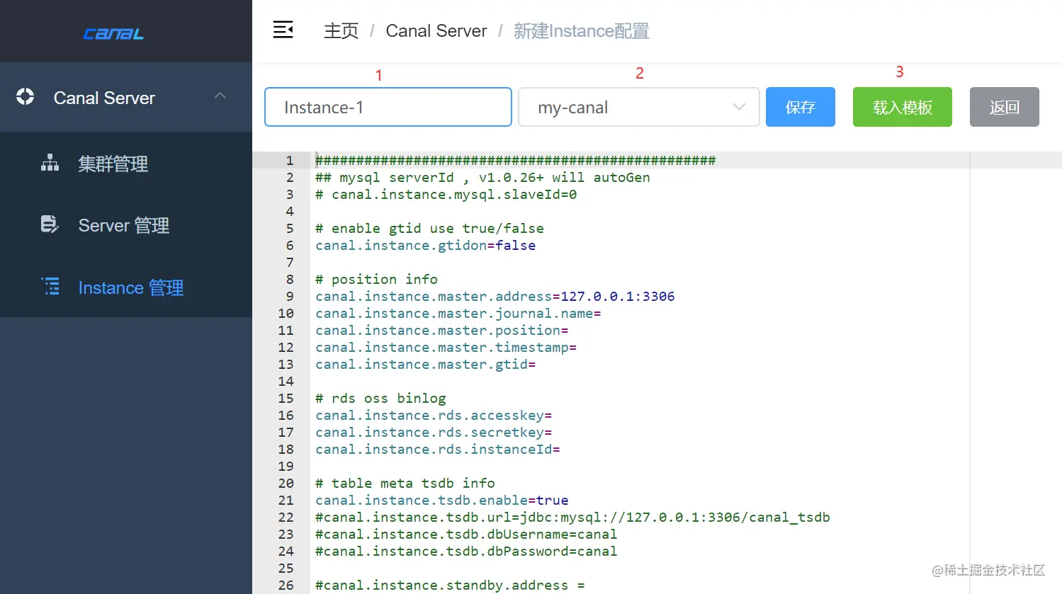Click canal.instance.master.gtid= line

pyautogui.click(x=425, y=364)
